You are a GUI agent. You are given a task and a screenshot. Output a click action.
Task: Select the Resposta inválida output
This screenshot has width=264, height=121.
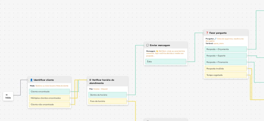coord(226,69)
